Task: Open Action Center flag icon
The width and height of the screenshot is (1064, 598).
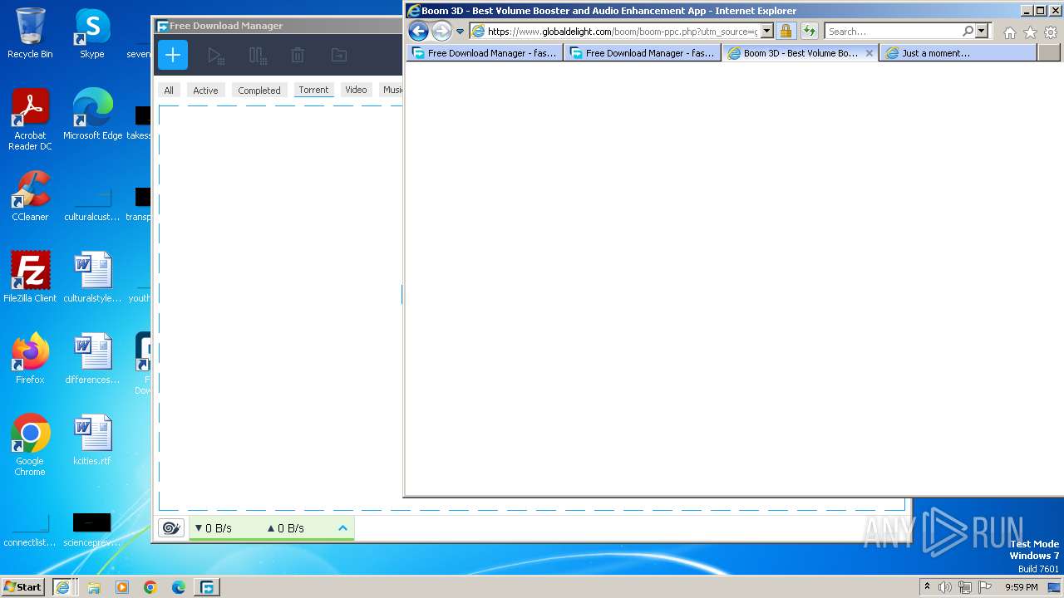Action: pos(986,587)
